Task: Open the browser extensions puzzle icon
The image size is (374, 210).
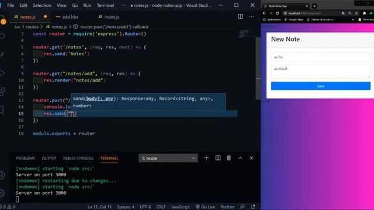Action: [364, 13]
